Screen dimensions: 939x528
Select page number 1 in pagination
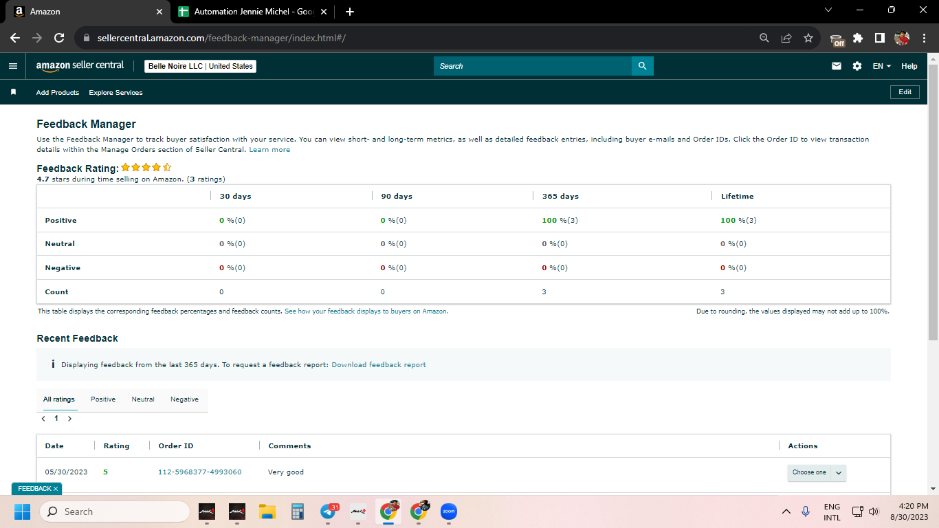point(56,419)
